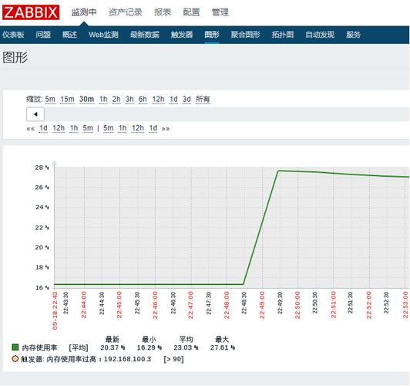Select the 5m zoom level
This screenshot has width=410, height=386.
[x=50, y=100]
